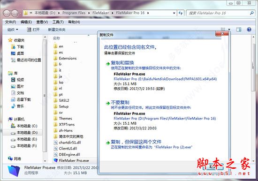Open the 'en' folder icon

coord(55,46)
